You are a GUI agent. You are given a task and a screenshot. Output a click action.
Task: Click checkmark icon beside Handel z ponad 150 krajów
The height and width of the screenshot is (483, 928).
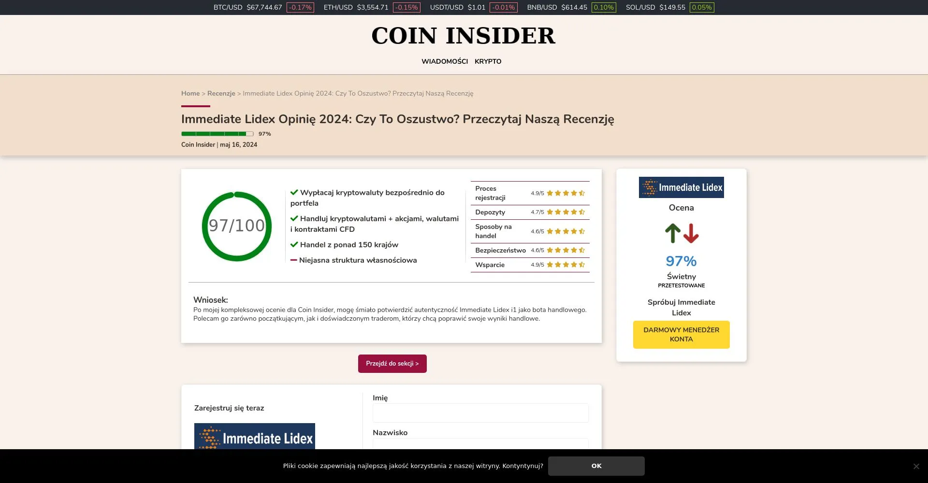[x=294, y=244]
